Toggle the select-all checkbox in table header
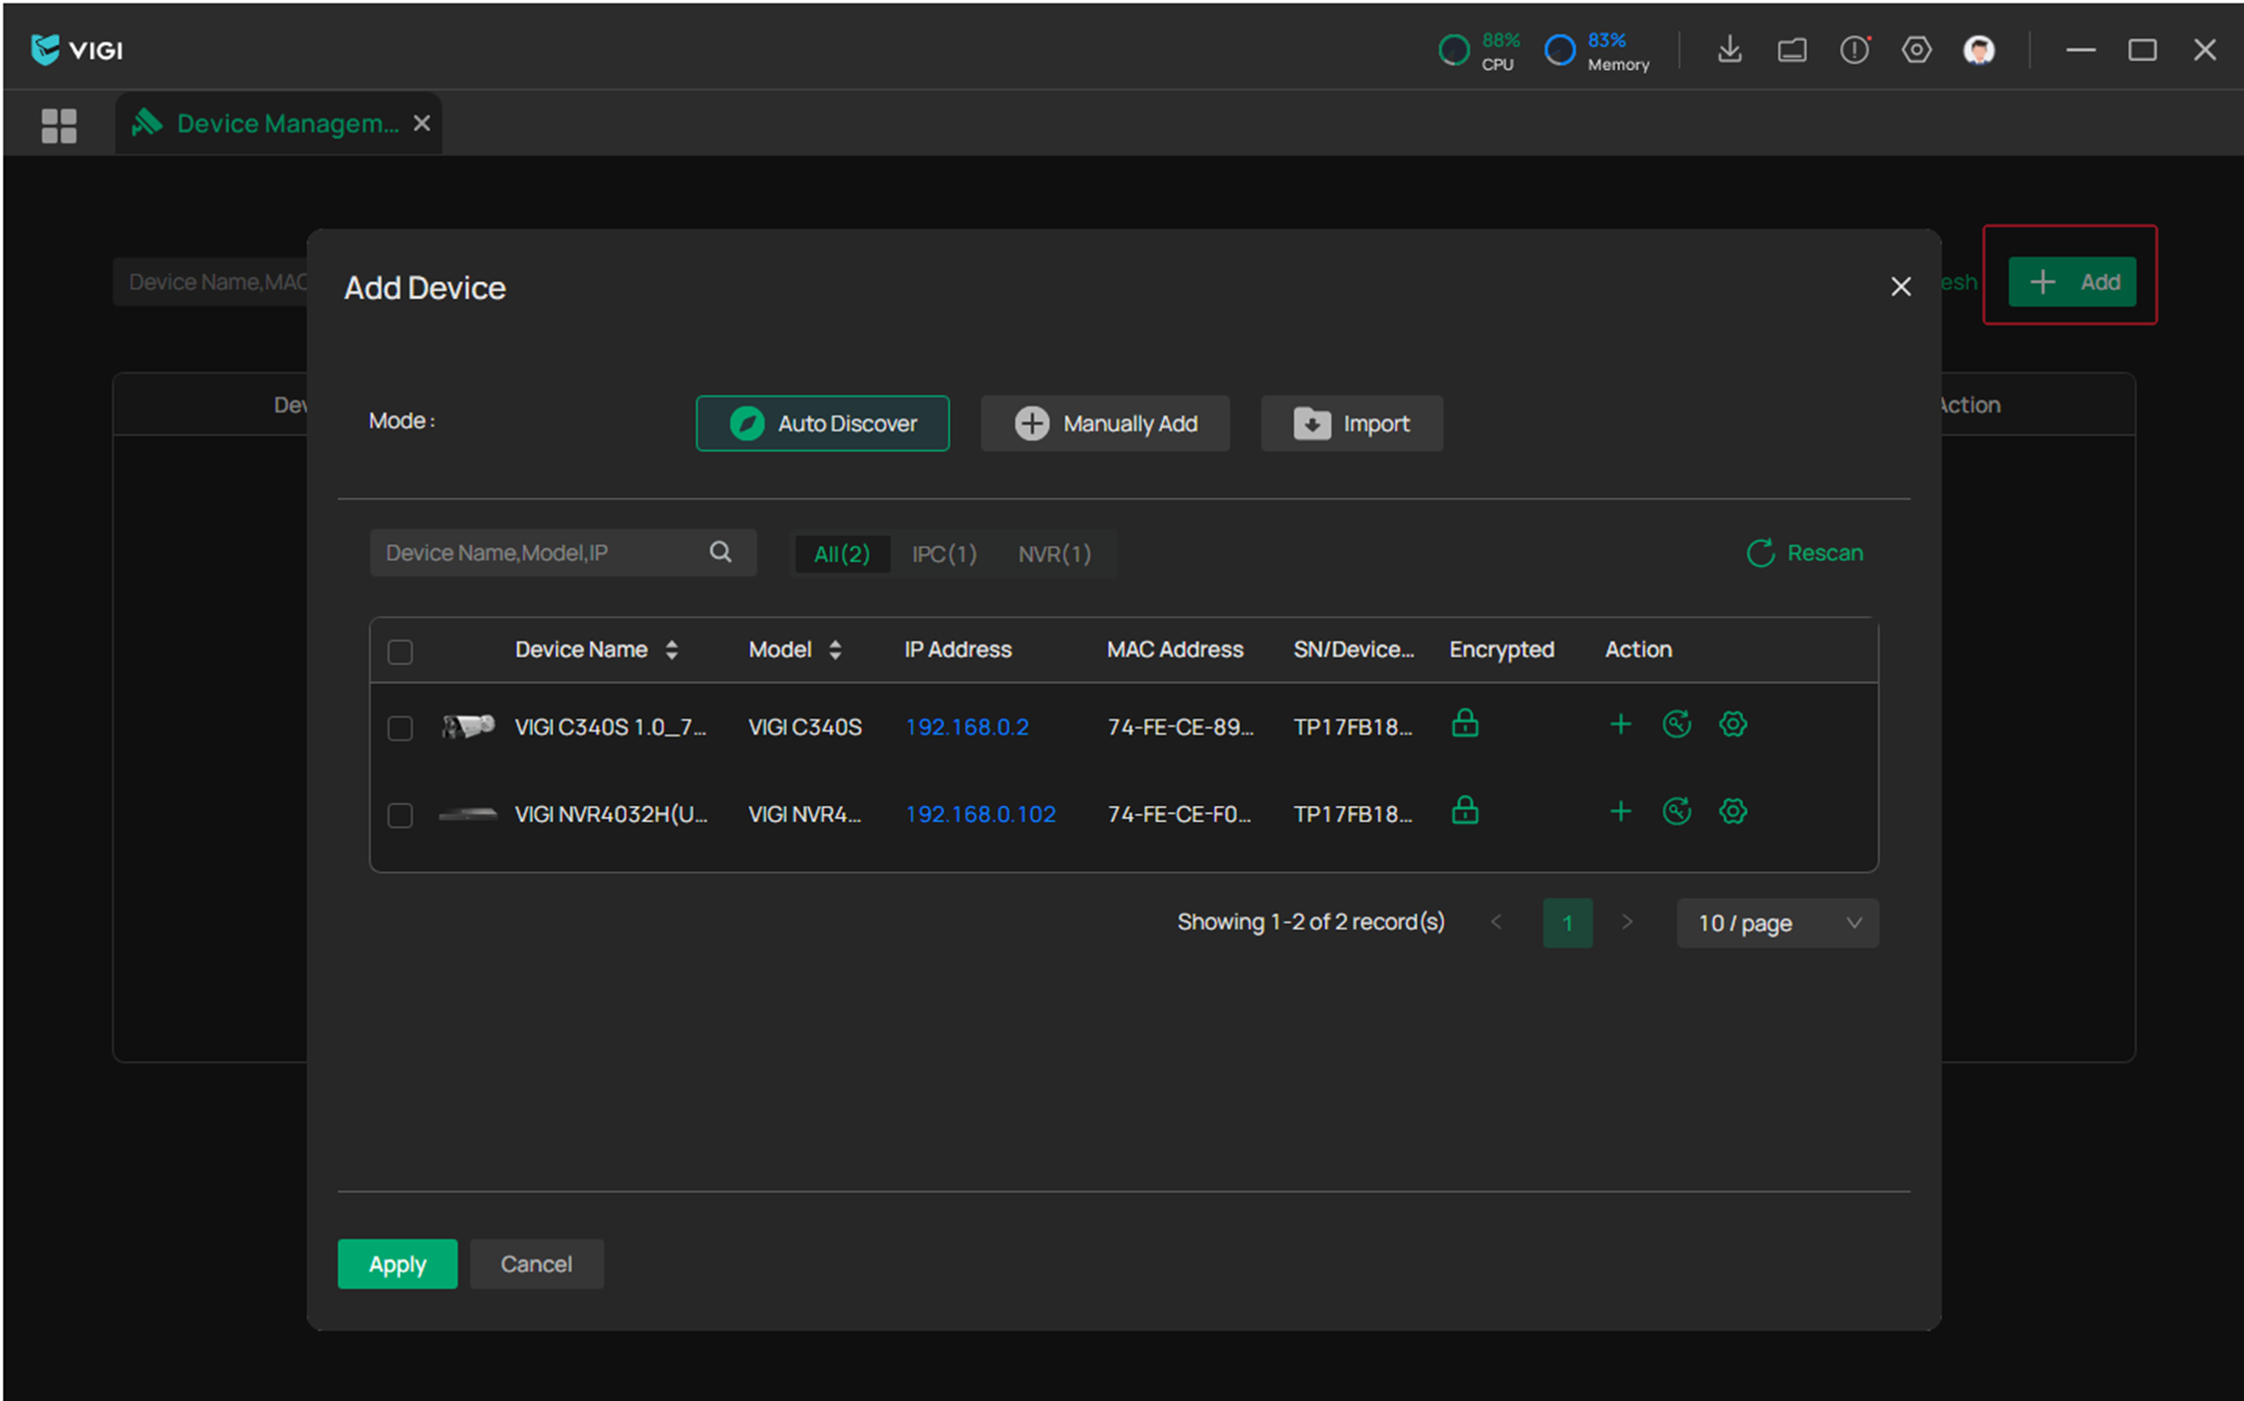The image size is (2244, 1401). coord(400,652)
